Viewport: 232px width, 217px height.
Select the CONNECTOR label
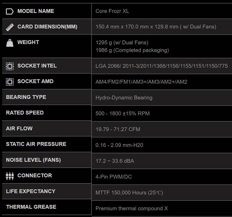tap(35, 176)
